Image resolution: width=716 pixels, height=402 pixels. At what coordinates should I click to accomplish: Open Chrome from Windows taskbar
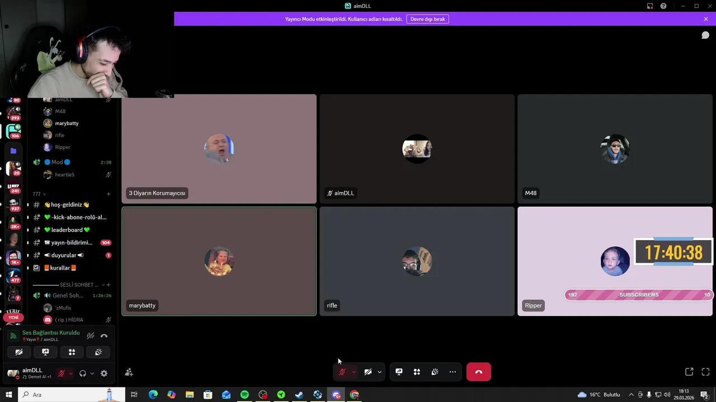coord(354,395)
